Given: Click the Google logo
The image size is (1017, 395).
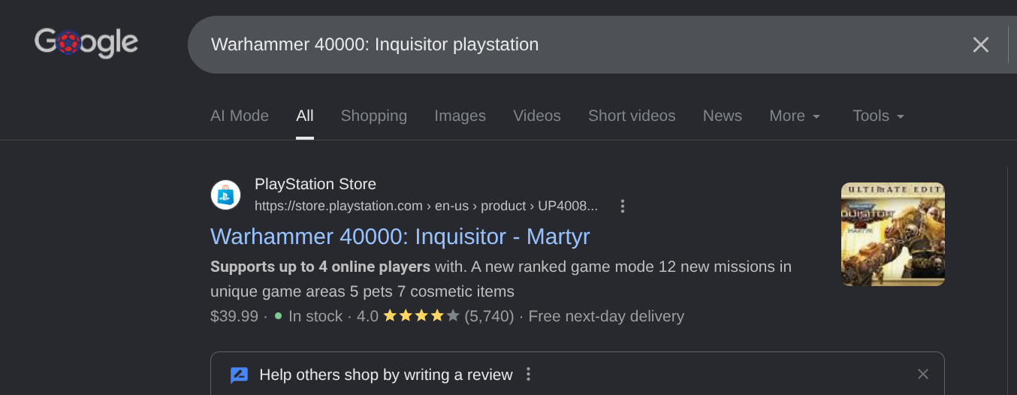Looking at the screenshot, I should click(86, 43).
